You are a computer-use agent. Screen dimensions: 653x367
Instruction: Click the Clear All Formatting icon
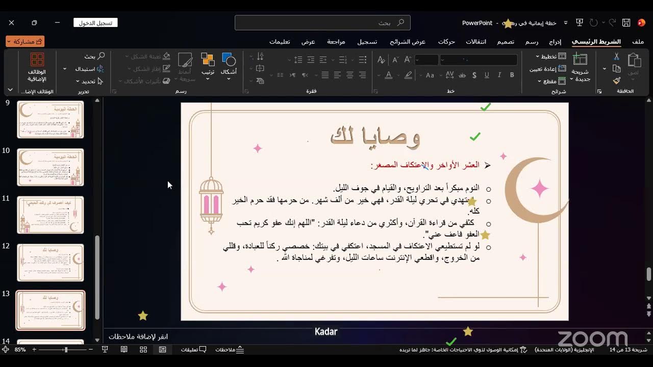tap(381, 60)
